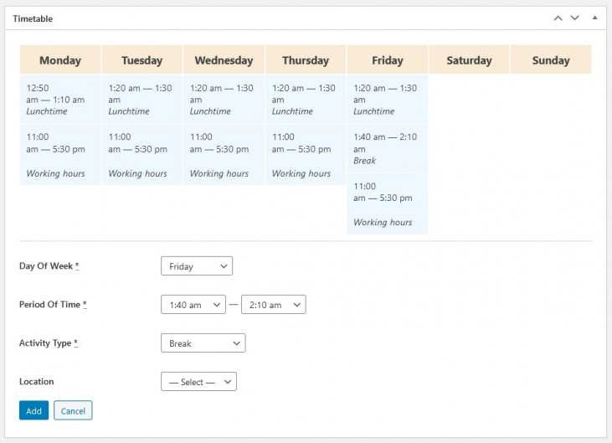The width and height of the screenshot is (612, 443).
Task: Click the Add button
Action: [33, 410]
